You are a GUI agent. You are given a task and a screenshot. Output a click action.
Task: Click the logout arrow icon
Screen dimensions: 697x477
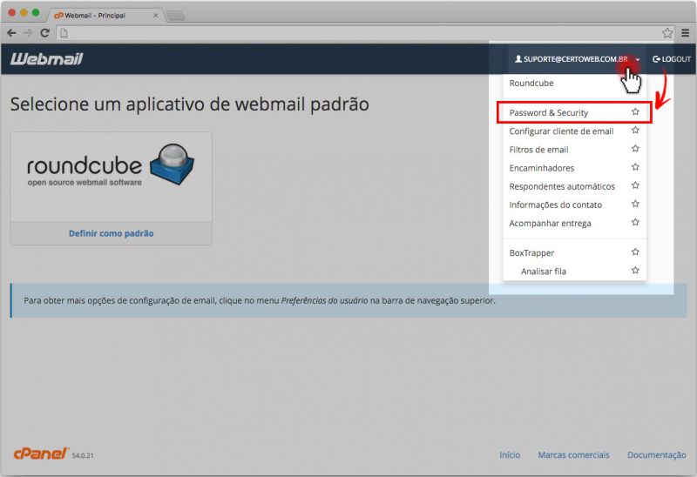coord(656,59)
